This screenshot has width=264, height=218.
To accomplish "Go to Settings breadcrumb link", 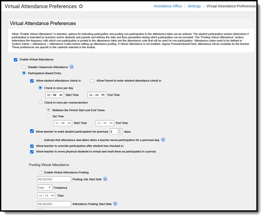I will pos(194,6).
